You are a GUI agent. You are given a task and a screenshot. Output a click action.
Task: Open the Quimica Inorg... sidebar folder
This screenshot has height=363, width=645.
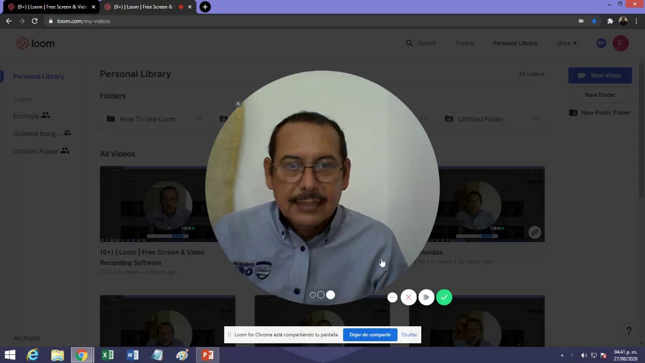tap(42, 134)
